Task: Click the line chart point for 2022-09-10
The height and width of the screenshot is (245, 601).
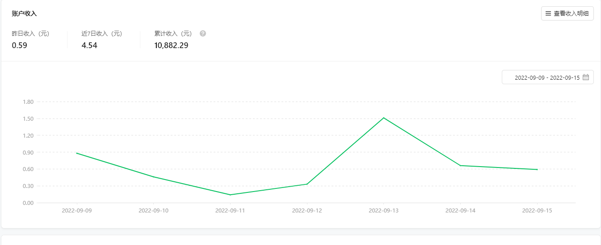Action: (153, 177)
